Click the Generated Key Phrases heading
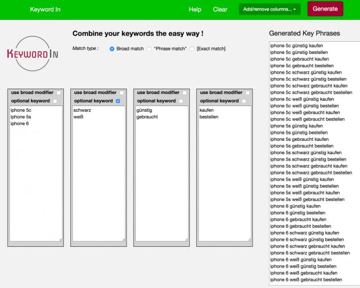 [x=304, y=33]
